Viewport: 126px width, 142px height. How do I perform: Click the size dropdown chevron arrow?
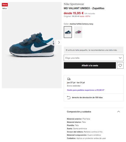[120, 58]
